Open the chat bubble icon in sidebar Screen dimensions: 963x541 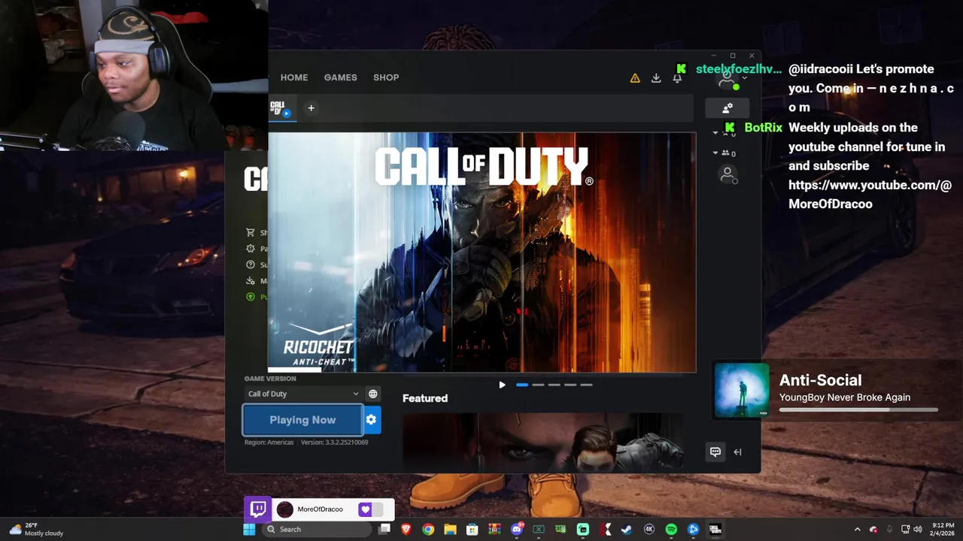pos(715,452)
